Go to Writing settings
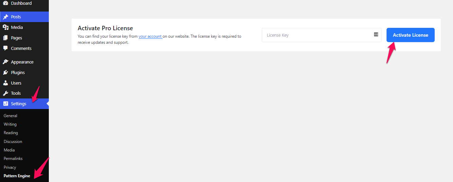This screenshot has height=182, width=453. pos(10,124)
